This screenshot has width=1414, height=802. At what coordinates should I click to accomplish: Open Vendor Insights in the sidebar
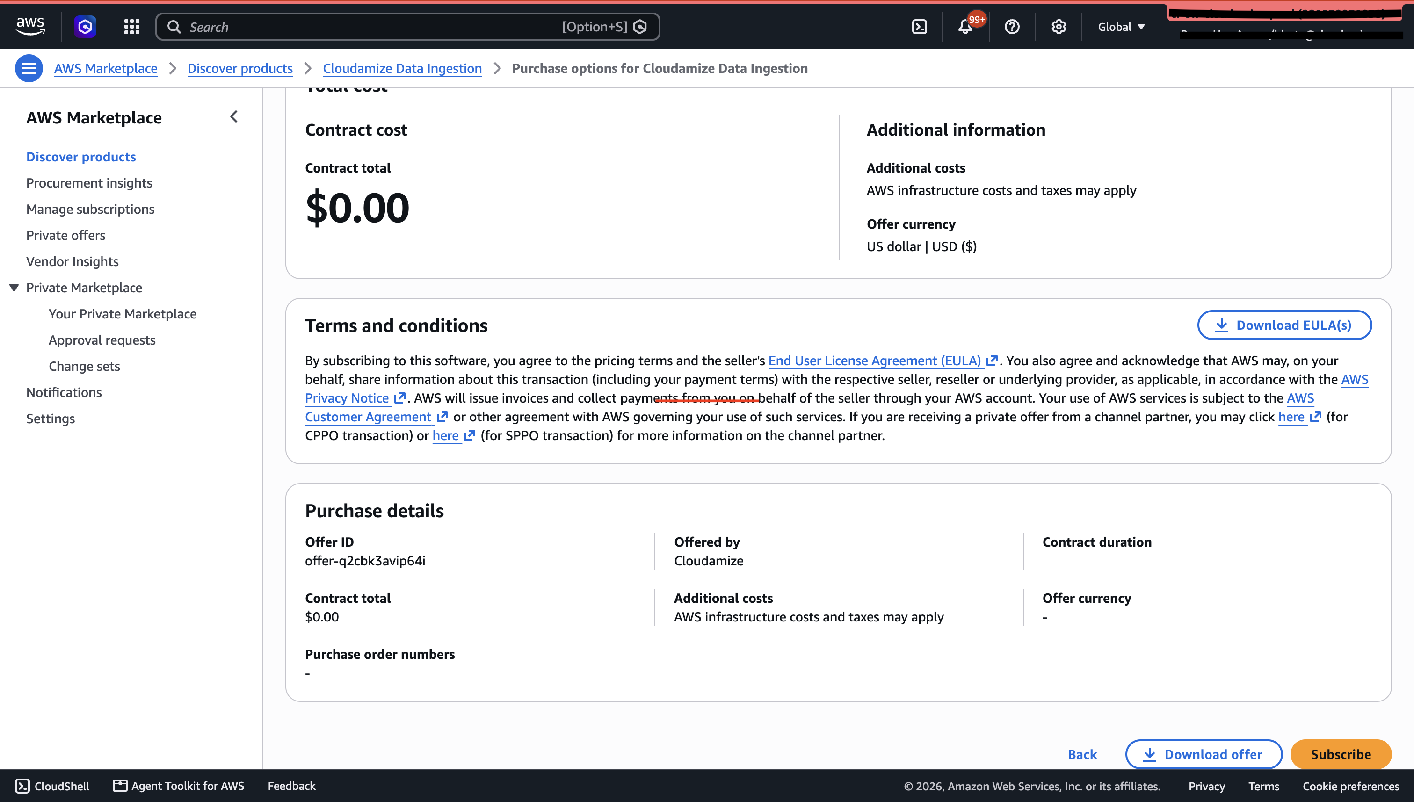pyautogui.click(x=72, y=261)
